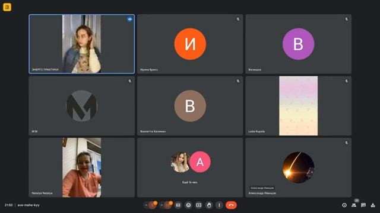The height and width of the screenshot is (213, 380).
Task: Click muted mic icon on Lada Kupala tile
Action: click(x=346, y=81)
